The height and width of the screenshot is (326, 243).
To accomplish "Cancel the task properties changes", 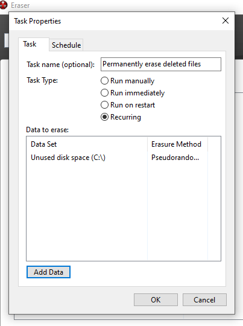I will pos(204,300).
